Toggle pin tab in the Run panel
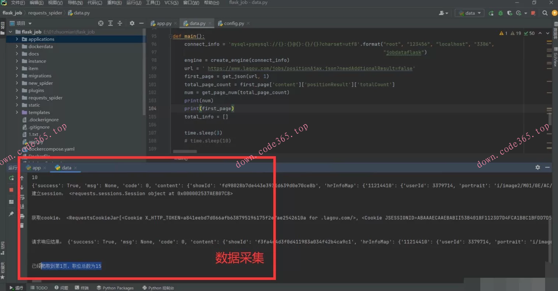558x291 pixels. click(11, 214)
